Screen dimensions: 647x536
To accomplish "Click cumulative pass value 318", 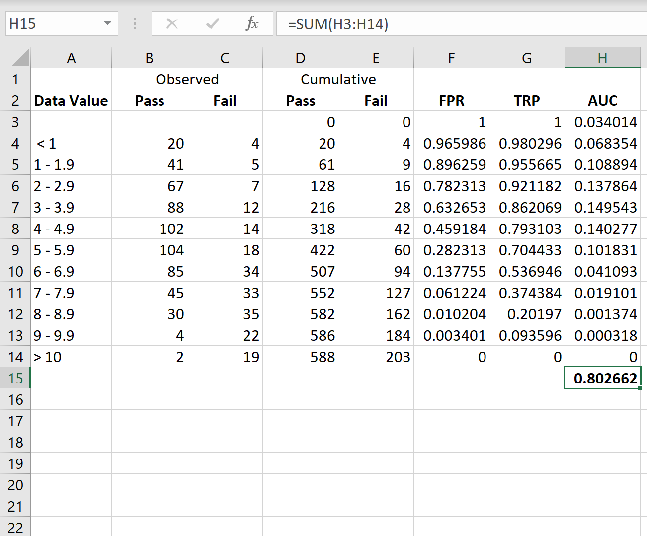I will [x=300, y=229].
